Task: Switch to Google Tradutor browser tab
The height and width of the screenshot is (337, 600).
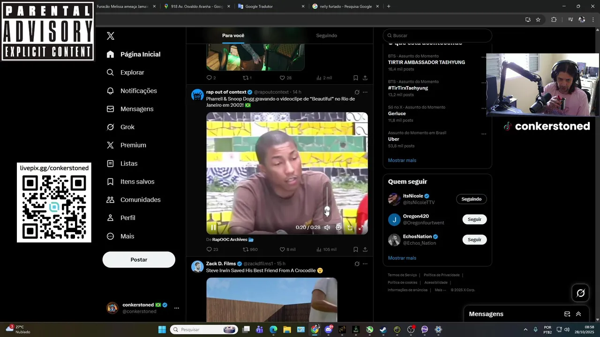Action: [271, 7]
